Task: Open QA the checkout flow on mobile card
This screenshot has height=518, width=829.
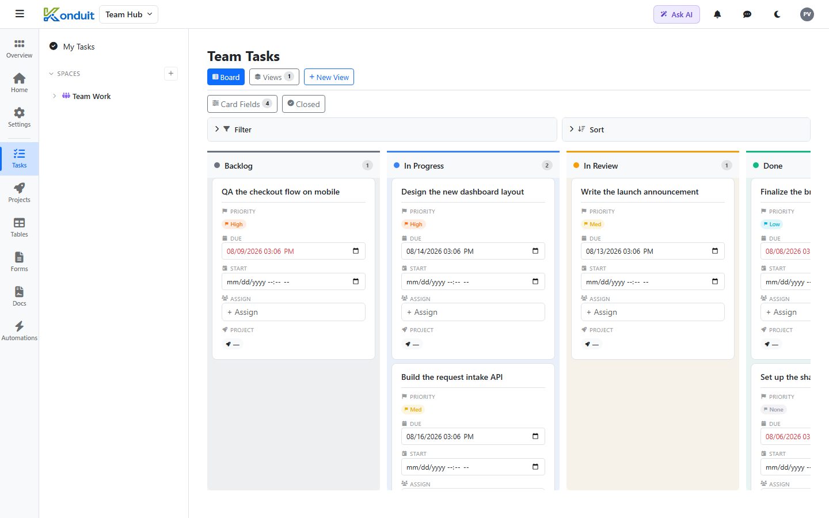Action: pyautogui.click(x=280, y=192)
